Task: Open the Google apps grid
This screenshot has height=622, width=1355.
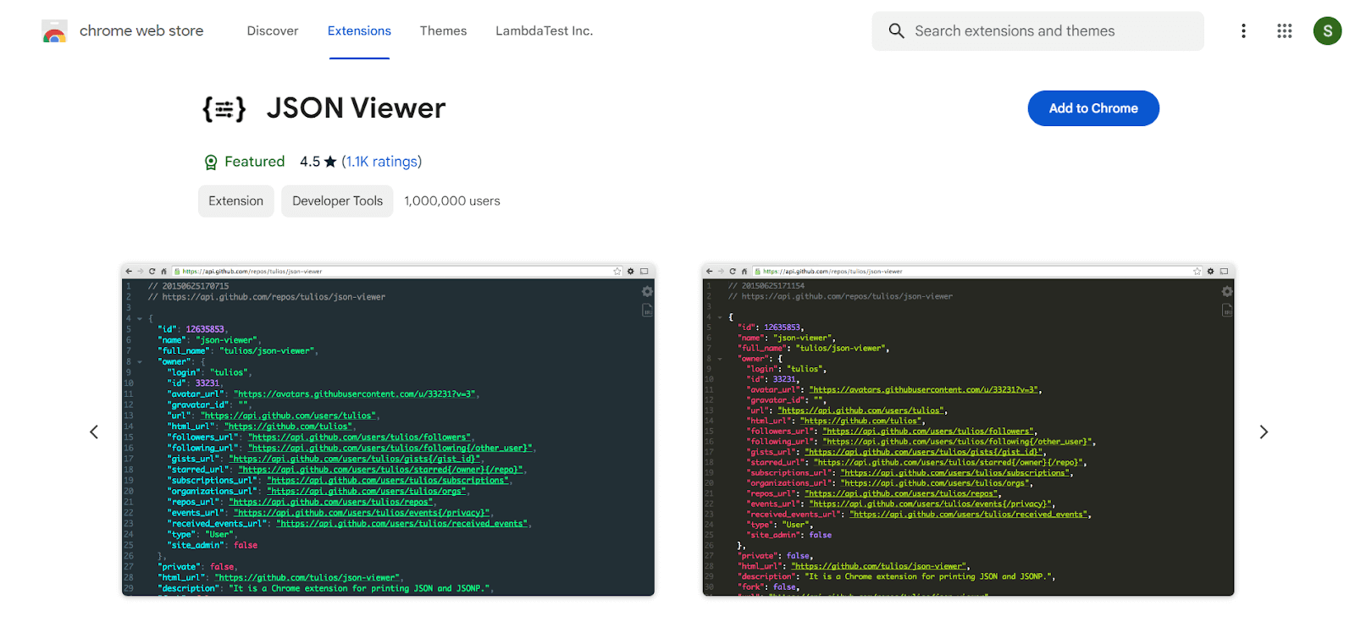Action: click(1285, 31)
